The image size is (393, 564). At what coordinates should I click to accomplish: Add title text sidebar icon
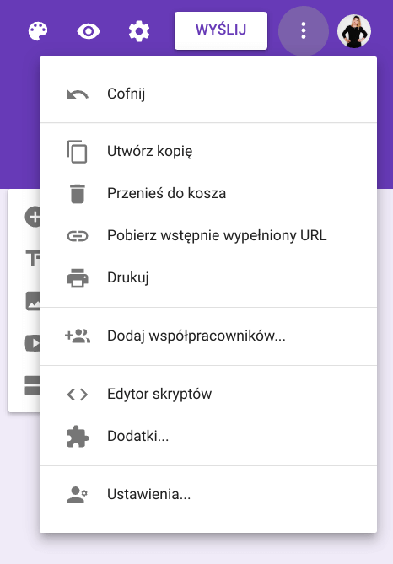pyautogui.click(x=33, y=258)
